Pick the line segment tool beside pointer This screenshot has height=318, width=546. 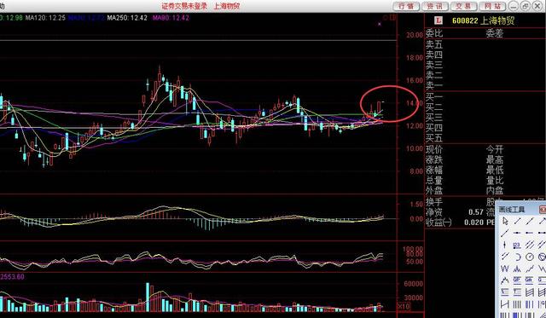[518, 221]
